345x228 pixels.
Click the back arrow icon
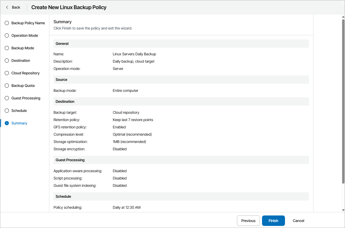(7, 7)
